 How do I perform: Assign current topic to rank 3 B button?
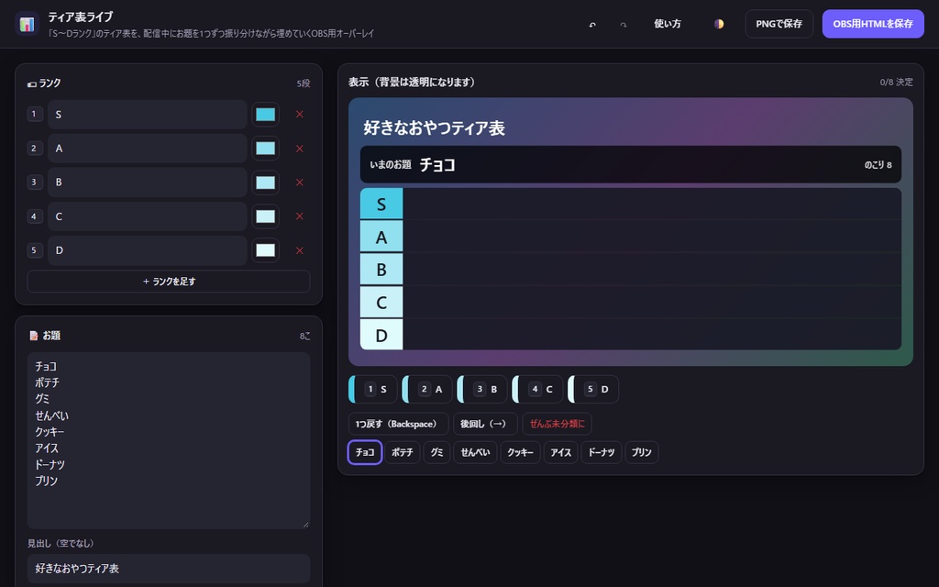coord(482,389)
